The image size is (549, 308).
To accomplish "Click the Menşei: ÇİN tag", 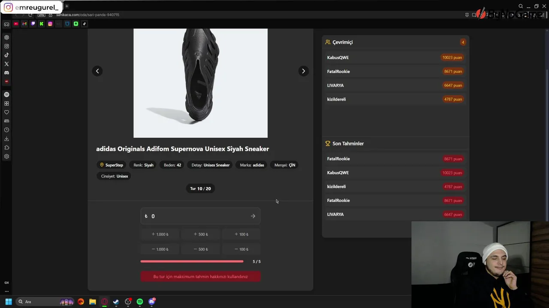I will pos(285,165).
